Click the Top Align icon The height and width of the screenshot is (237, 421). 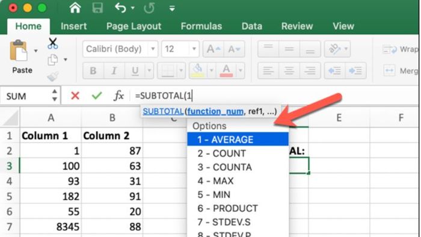268,49
